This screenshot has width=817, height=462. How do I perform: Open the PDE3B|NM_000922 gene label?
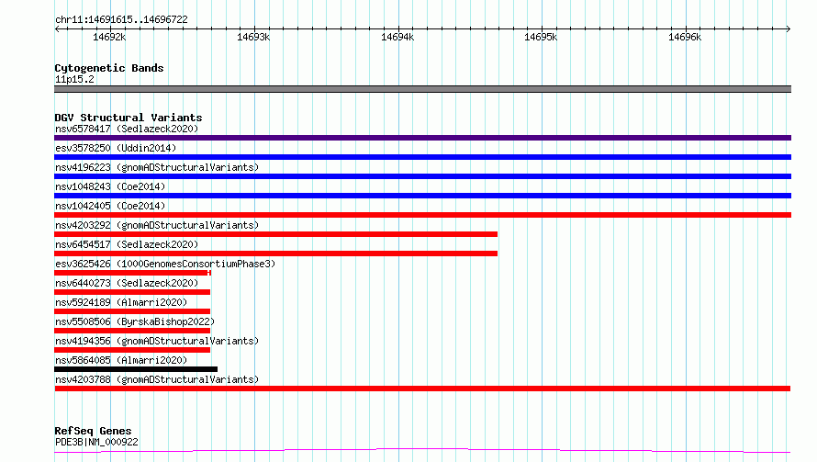point(96,442)
